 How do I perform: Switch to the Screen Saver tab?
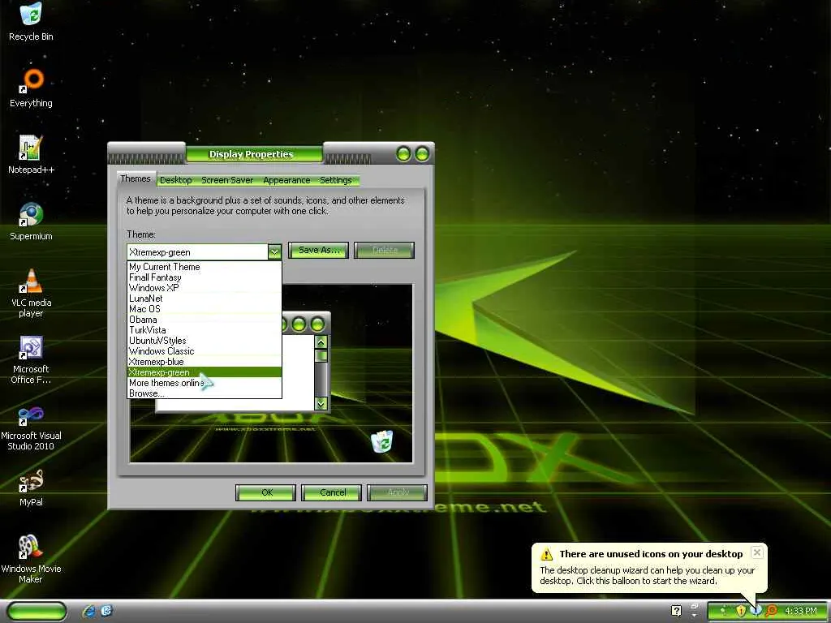tap(227, 180)
